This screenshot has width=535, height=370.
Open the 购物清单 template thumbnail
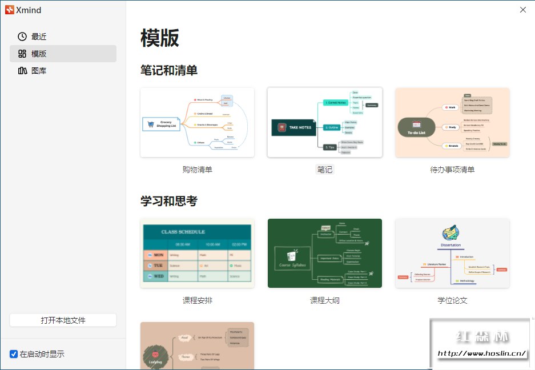[x=197, y=123]
